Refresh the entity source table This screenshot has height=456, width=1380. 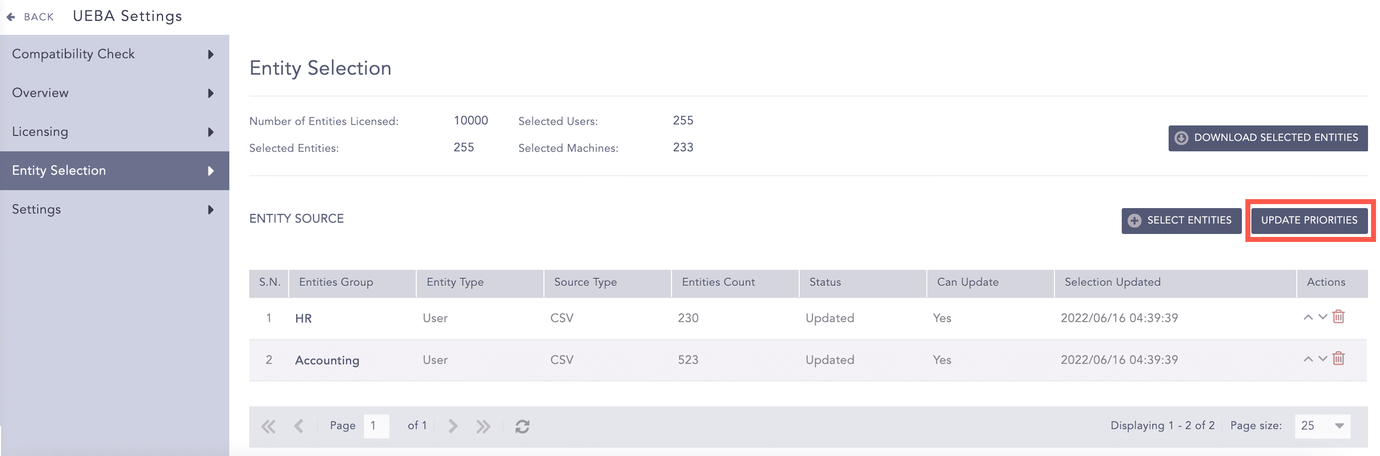pyautogui.click(x=522, y=426)
